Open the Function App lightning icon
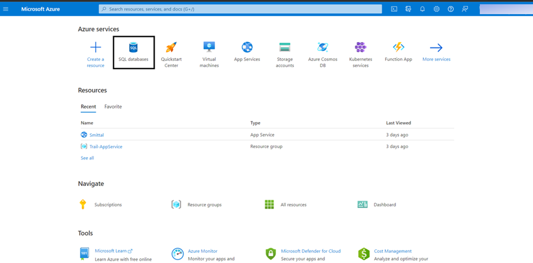 point(399,47)
